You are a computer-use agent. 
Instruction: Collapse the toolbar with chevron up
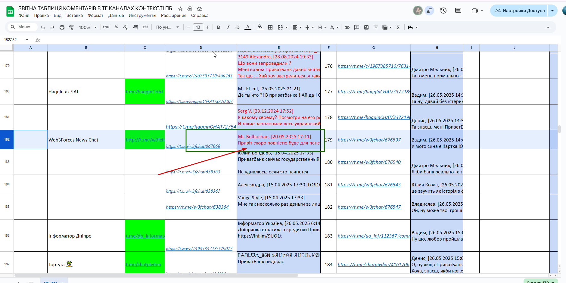pos(548,27)
